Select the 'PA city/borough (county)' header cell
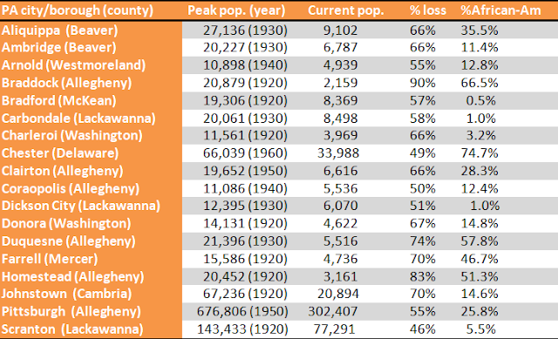The height and width of the screenshot is (339, 558). 78,10
